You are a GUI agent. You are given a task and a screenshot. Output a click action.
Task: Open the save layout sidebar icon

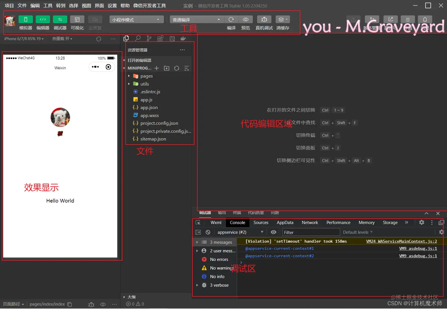tap(172, 38)
